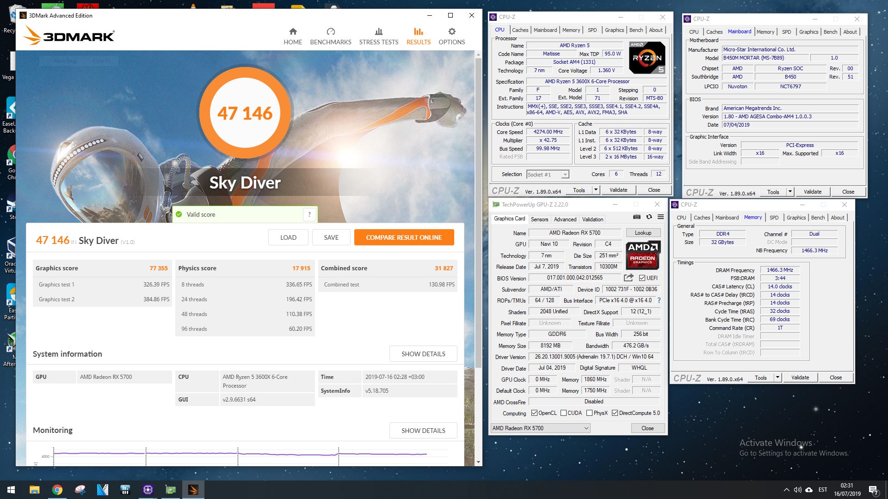Open notification center icon
Screen dimensions: 888x499
(873, 490)
